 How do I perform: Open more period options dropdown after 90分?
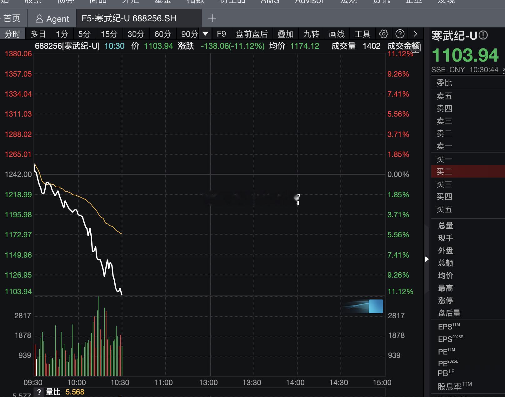point(205,34)
